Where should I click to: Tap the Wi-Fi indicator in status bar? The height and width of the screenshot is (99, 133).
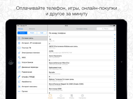[x=26, y=26]
